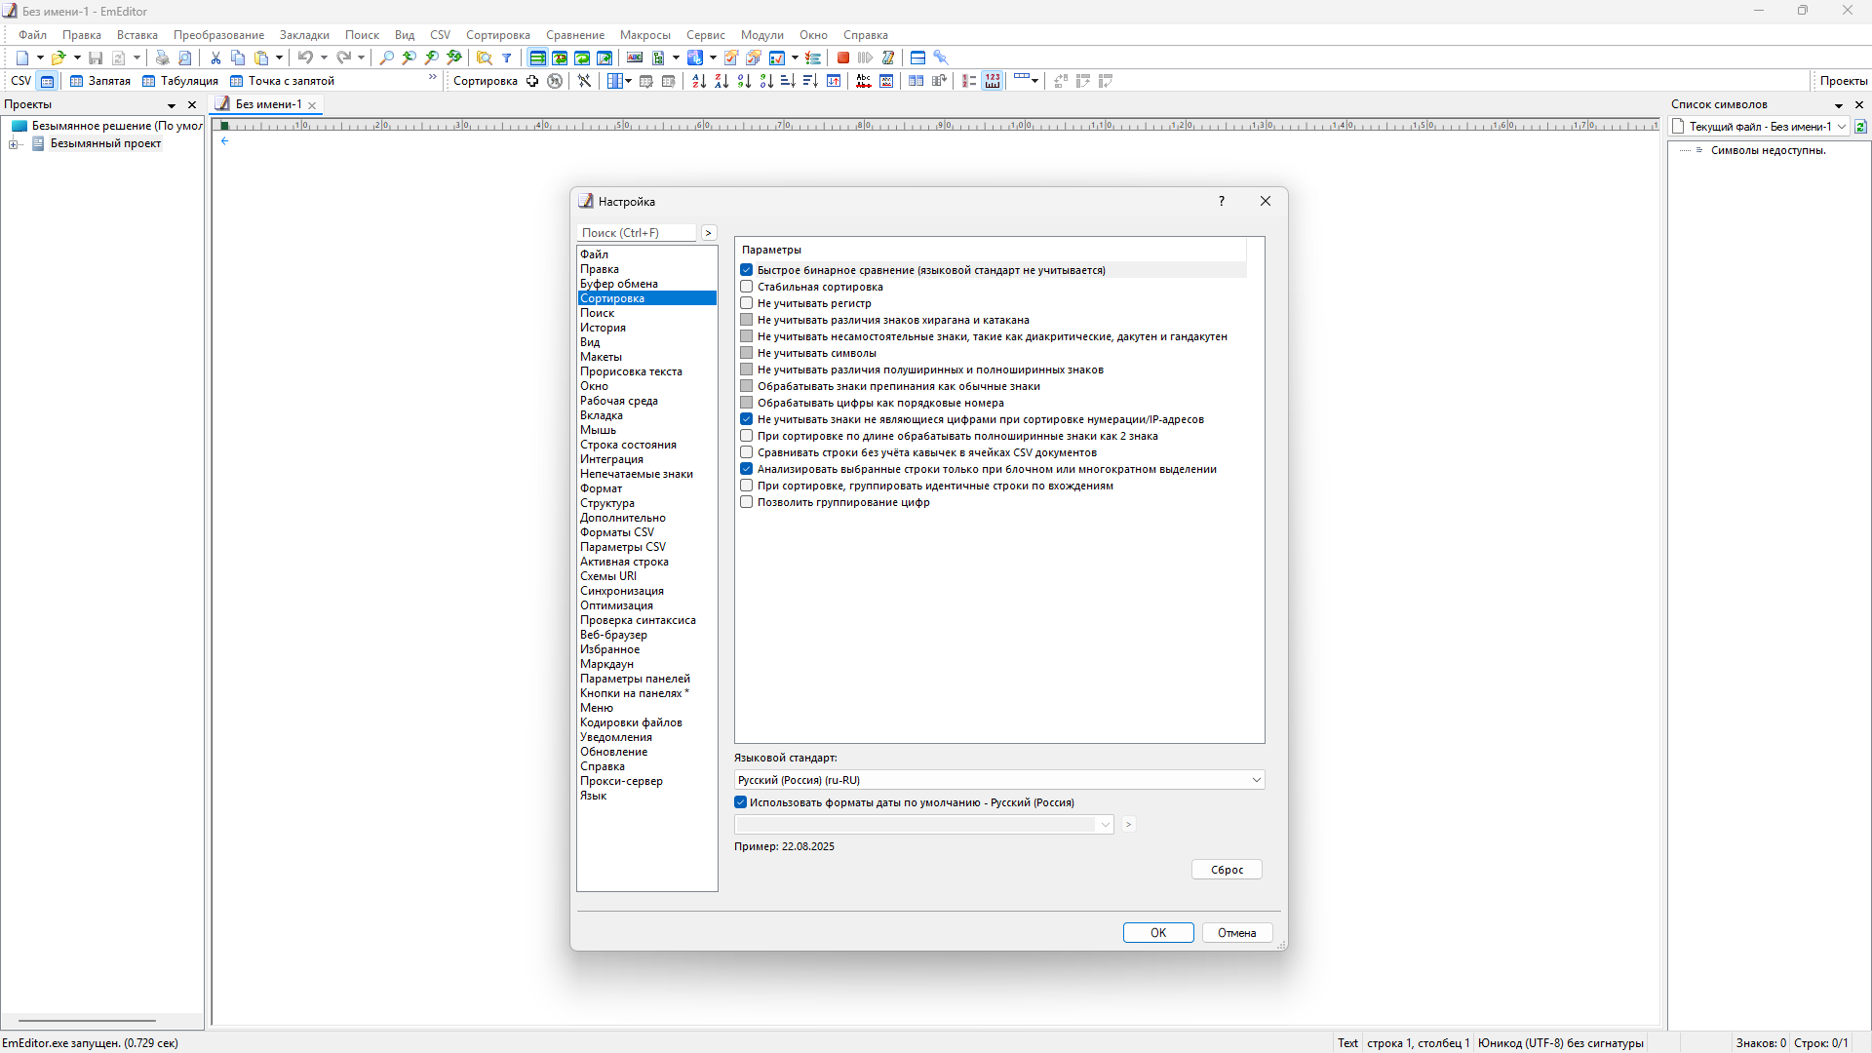
Task: Sort Z to A descending icon
Action: [x=721, y=81]
